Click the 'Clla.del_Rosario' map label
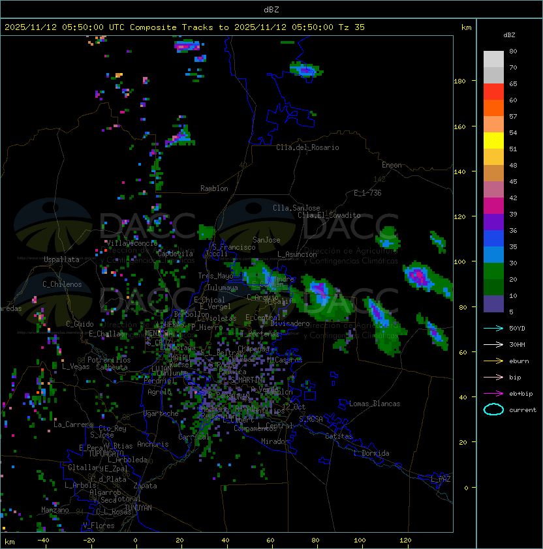This screenshot has height=549, width=543. (307, 147)
